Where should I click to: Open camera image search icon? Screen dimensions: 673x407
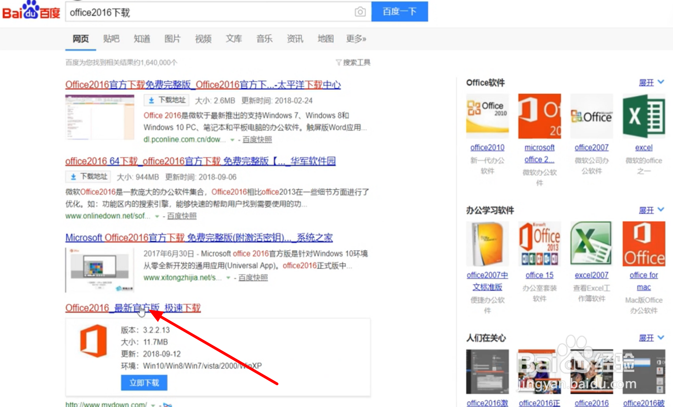(360, 12)
